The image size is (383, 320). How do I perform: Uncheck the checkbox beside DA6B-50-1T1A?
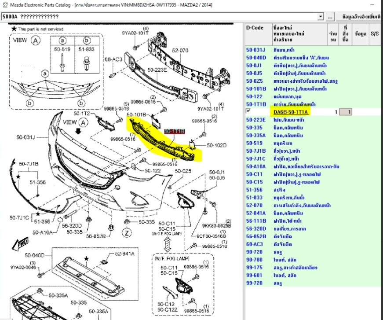click(249, 111)
